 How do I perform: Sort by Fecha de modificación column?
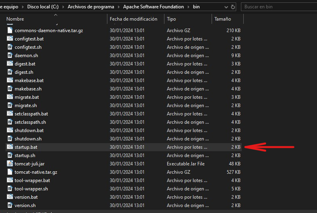[133, 19]
